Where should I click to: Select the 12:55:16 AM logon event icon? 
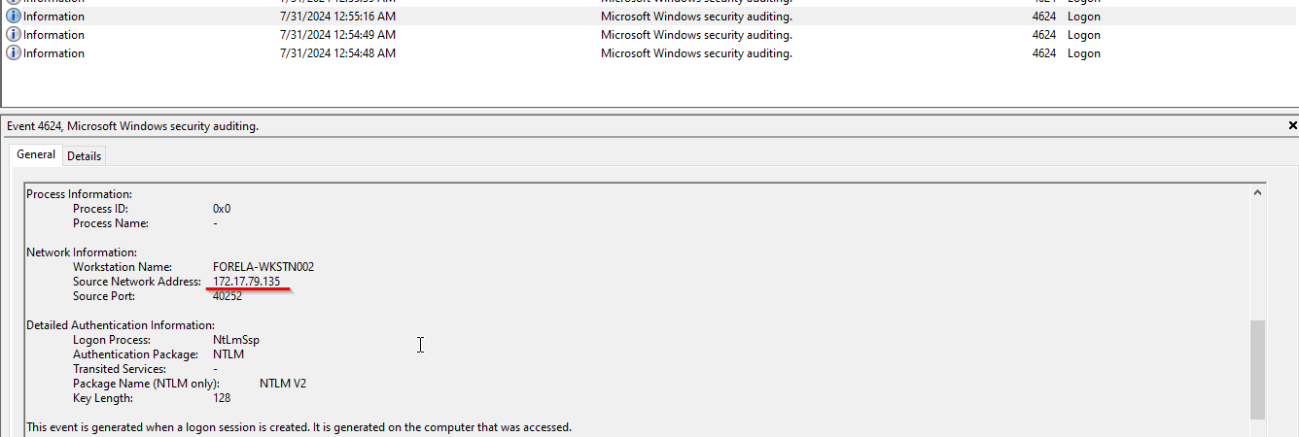14,17
